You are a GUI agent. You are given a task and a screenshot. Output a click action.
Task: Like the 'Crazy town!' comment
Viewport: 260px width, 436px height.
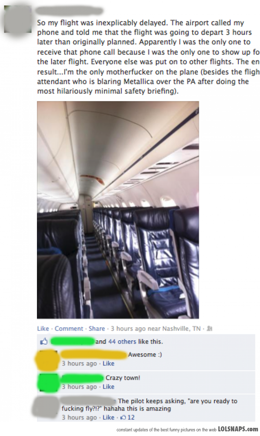(108, 387)
